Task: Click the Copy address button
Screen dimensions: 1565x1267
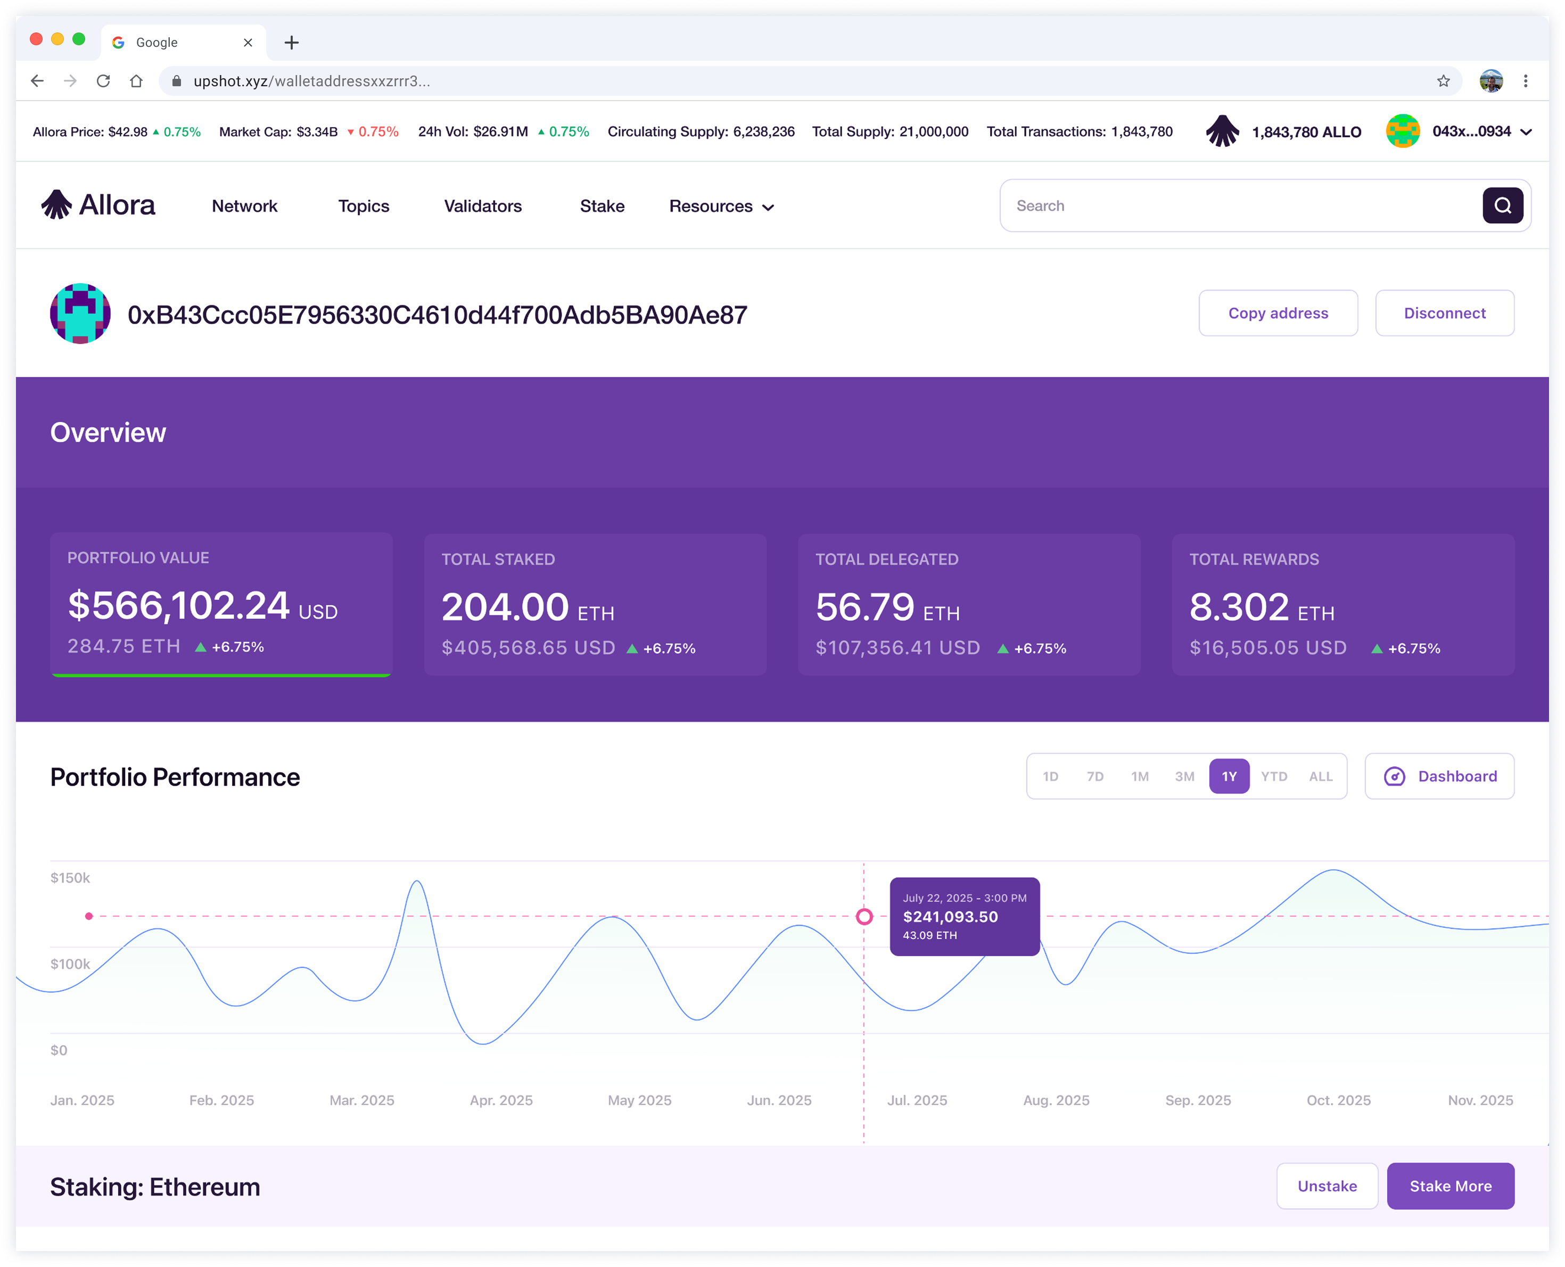Action: [1278, 313]
